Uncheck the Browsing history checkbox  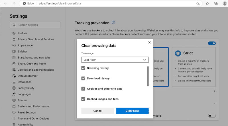(x=83, y=68)
